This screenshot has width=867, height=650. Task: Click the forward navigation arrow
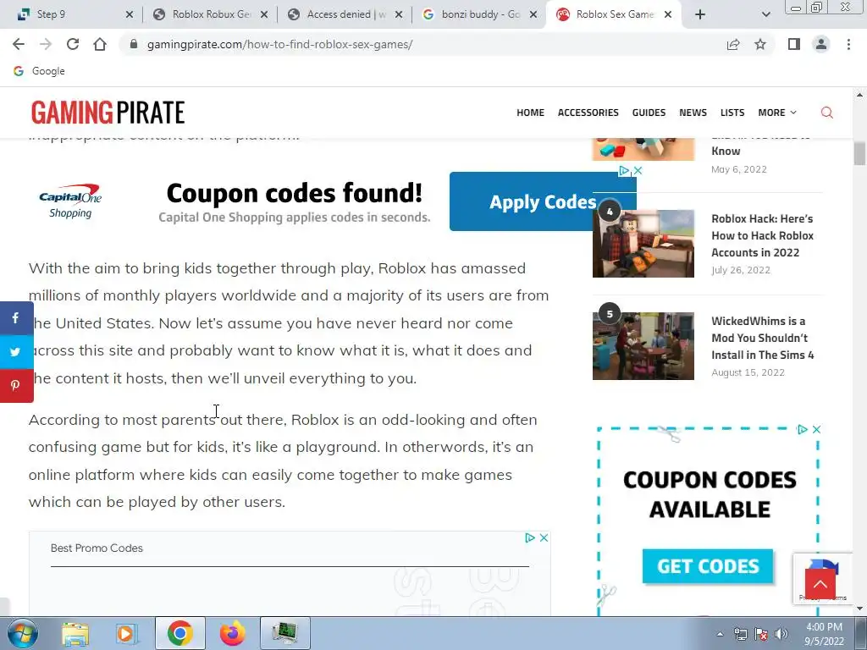pos(46,44)
